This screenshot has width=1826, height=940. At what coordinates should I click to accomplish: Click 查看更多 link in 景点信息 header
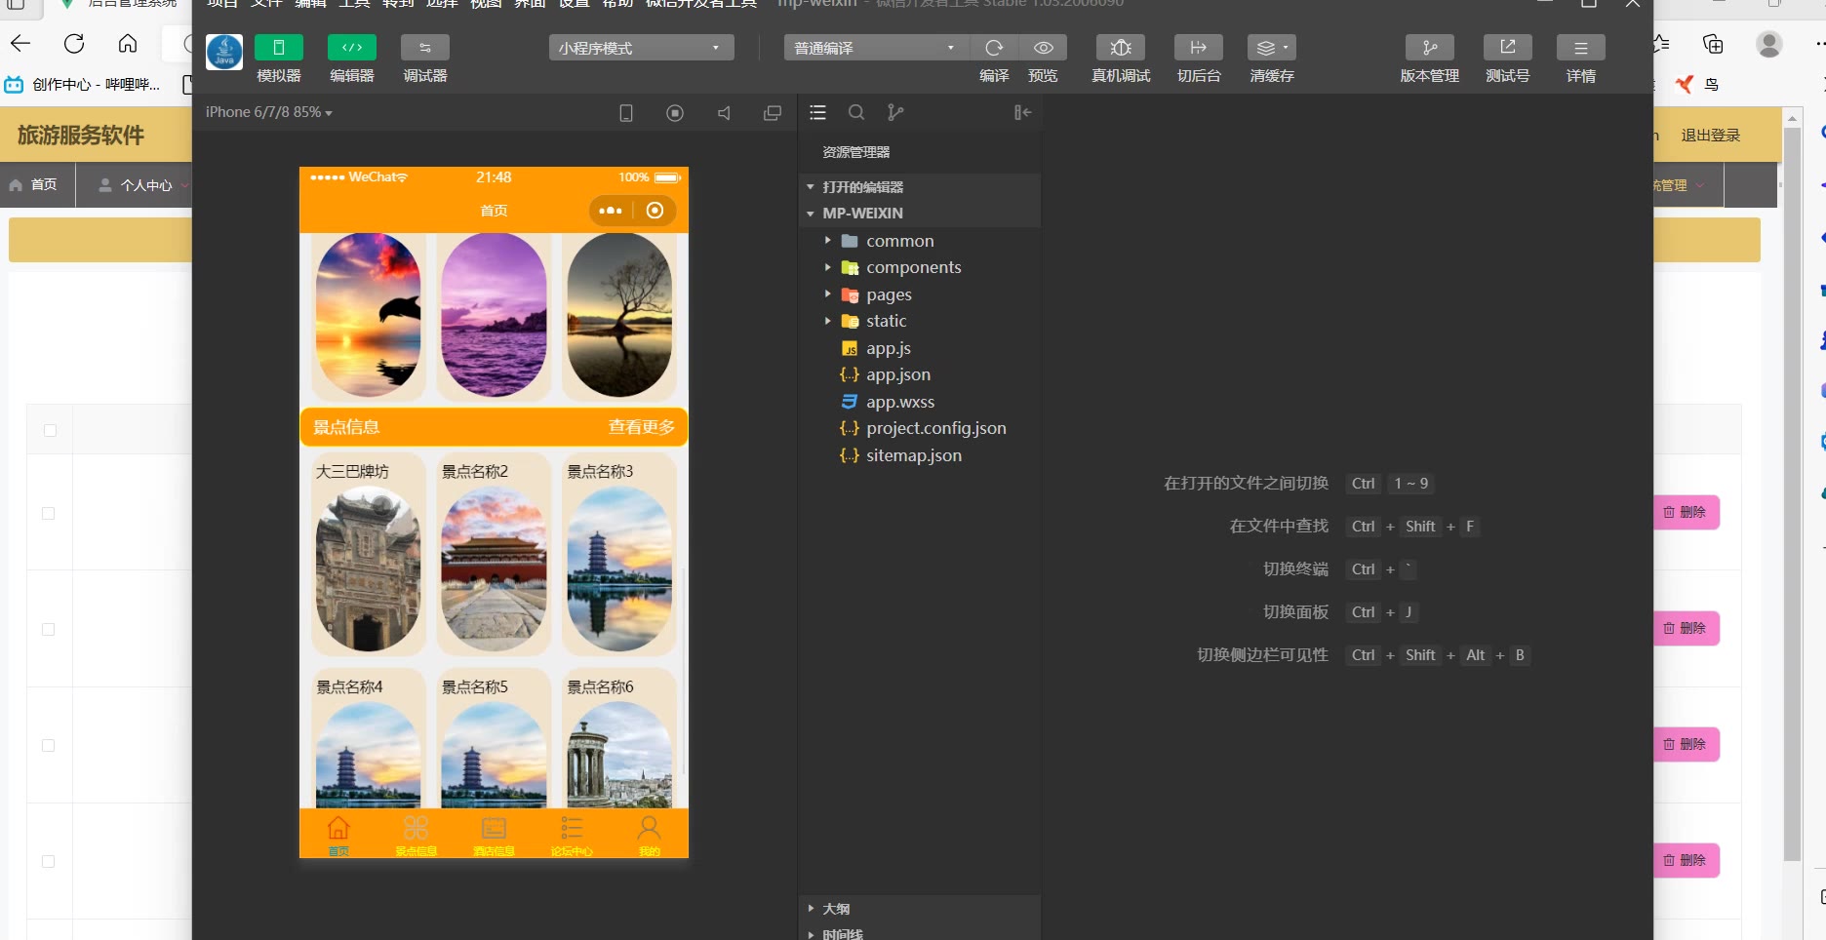641,427
